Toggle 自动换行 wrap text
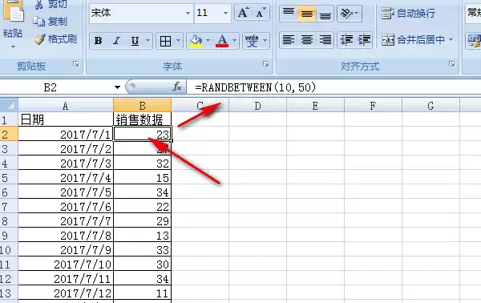Image resolution: width=481 pixels, height=303 pixels. pos(408,13)
